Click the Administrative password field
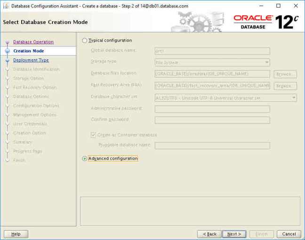This screenshot has width=305, height=240. coord(212,109)
